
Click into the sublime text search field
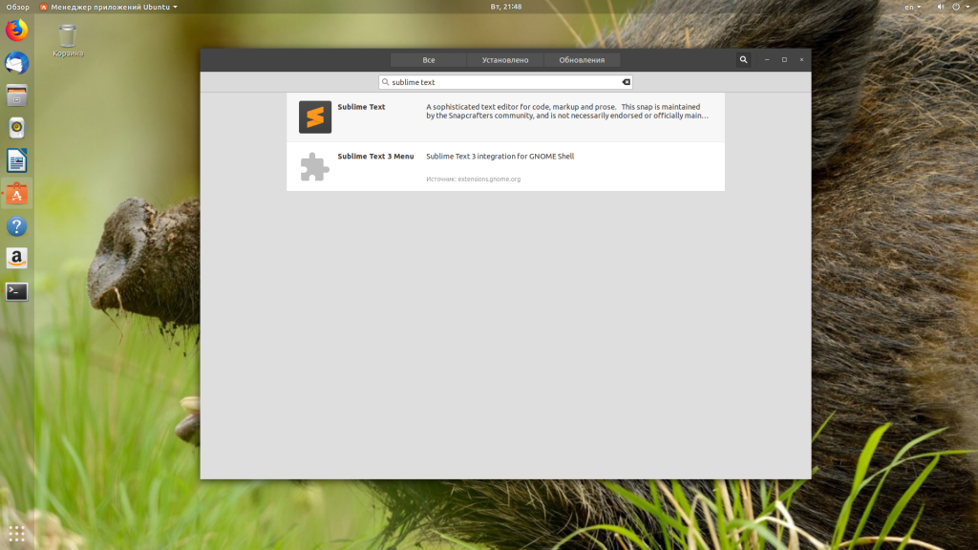pyautogui.click(x=501, y=82)
